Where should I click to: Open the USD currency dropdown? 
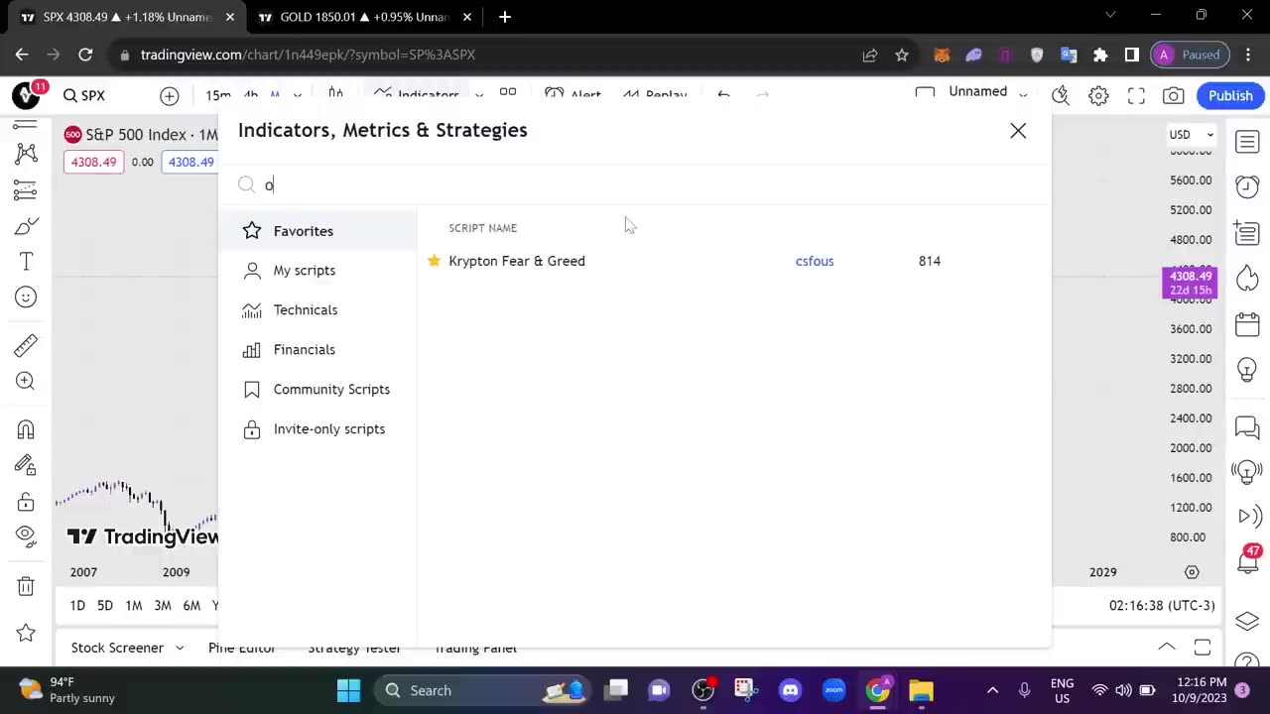click(1191, 134)
